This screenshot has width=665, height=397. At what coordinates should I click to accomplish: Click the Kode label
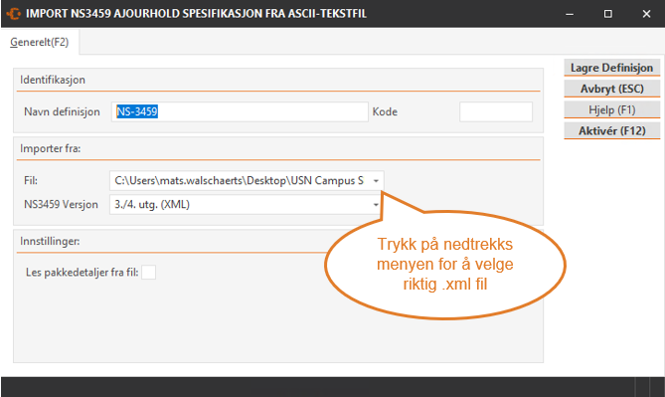coord(385,111)
